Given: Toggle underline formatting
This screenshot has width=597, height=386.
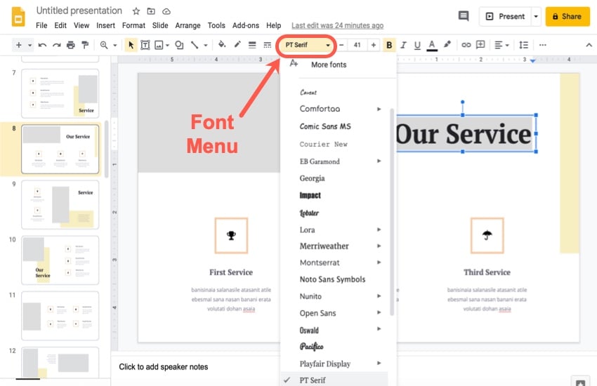Looking at the screenshot, I should tap(417, 45).
